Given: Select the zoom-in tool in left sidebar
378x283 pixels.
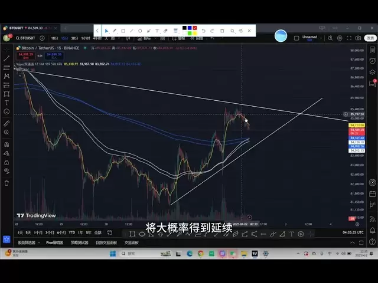Looking at the screenshot, I should point(6,132).
